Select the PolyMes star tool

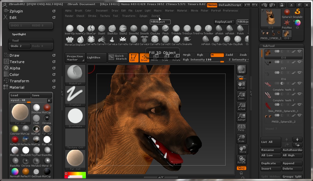(x=287, y=24)
